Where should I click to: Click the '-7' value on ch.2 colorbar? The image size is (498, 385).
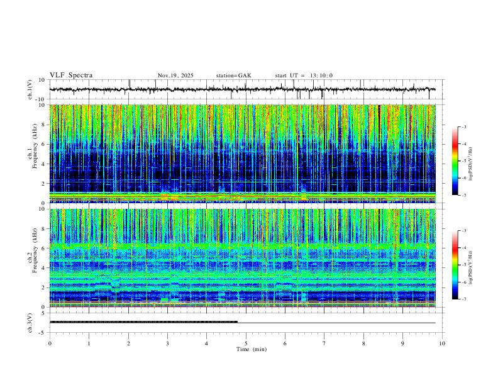[463, 299]
